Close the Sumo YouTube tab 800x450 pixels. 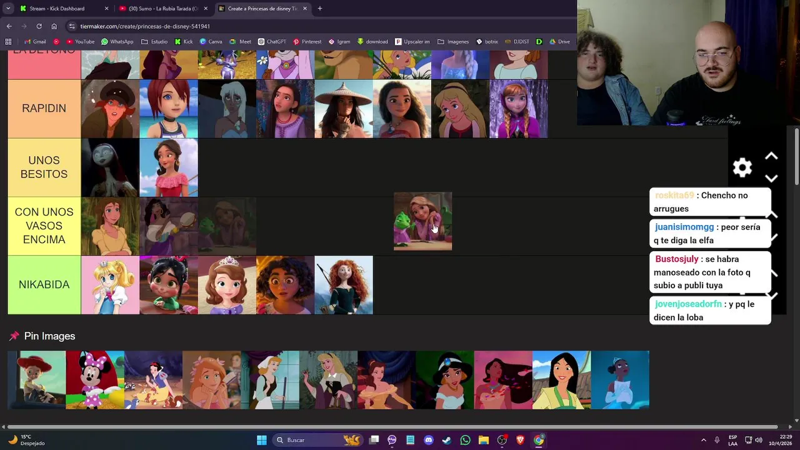(206, 9)
